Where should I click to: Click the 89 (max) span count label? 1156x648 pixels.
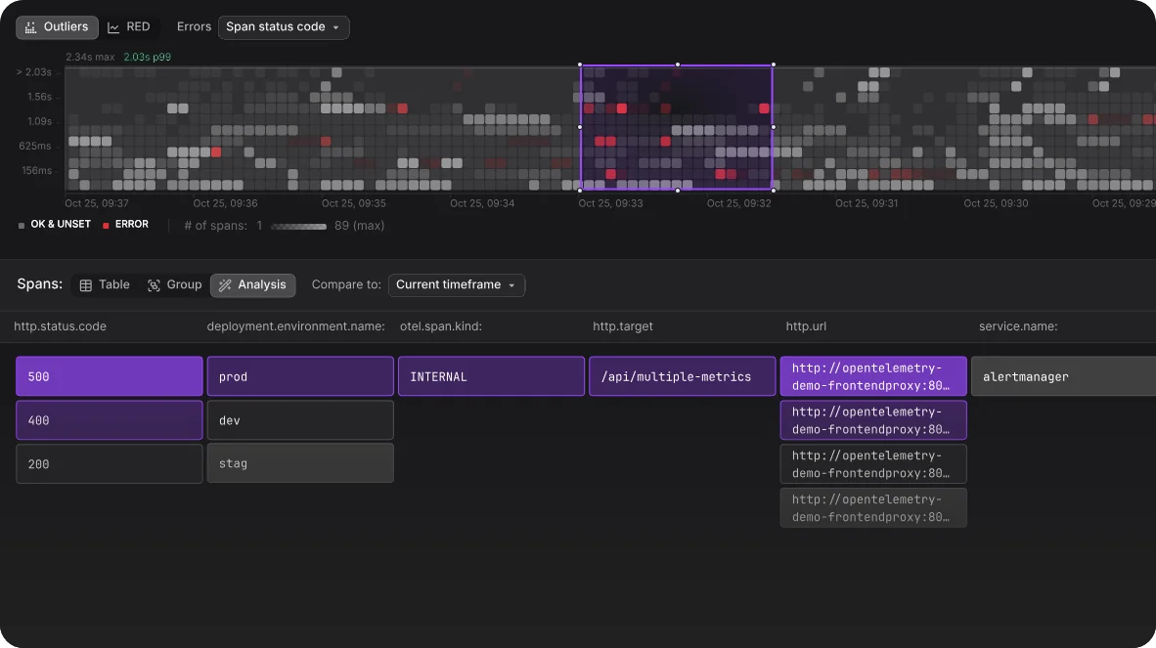359,226
